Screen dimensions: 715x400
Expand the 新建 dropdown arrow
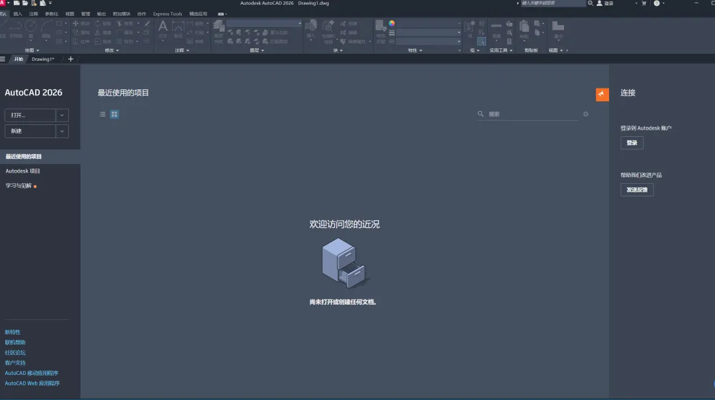pos(62,131)
